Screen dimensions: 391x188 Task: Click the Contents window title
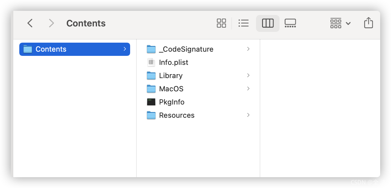pos(86,23)
